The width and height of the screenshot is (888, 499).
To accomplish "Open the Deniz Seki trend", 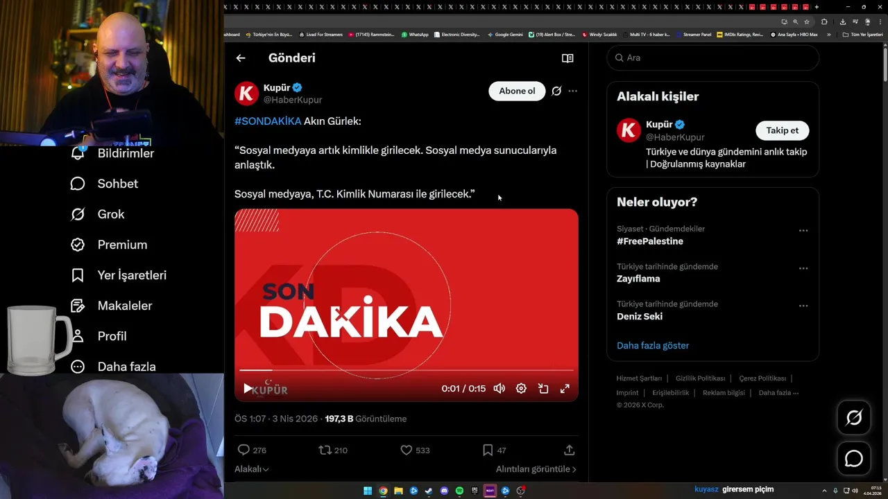I will pyautogui.click(x=640, y=316).
